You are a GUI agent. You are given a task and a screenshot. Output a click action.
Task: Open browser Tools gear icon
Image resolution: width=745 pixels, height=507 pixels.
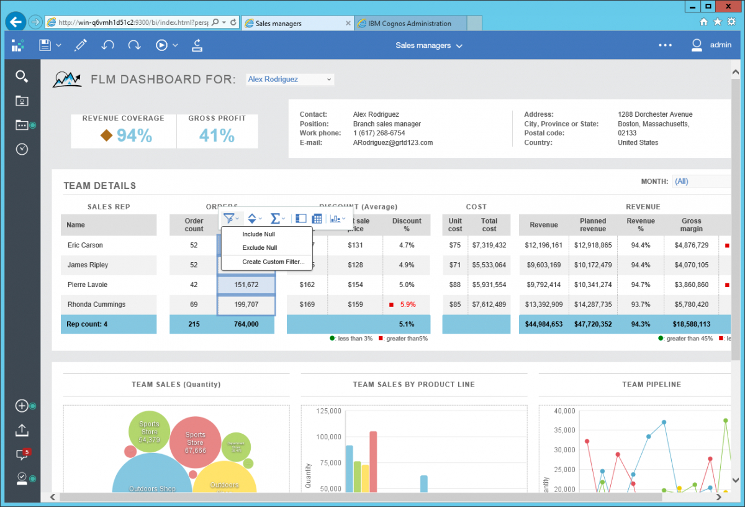pyautogui.click(x=731, y=22)
